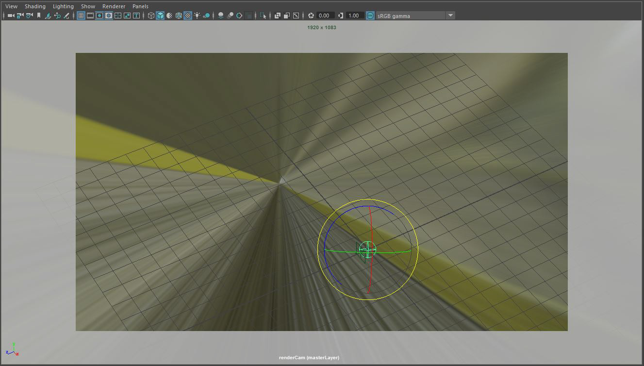The width and height of the screenshot is (644, 366).
Task: Open the sRGB gamma dropdown arrow
Action: click(x=450, y=16)
